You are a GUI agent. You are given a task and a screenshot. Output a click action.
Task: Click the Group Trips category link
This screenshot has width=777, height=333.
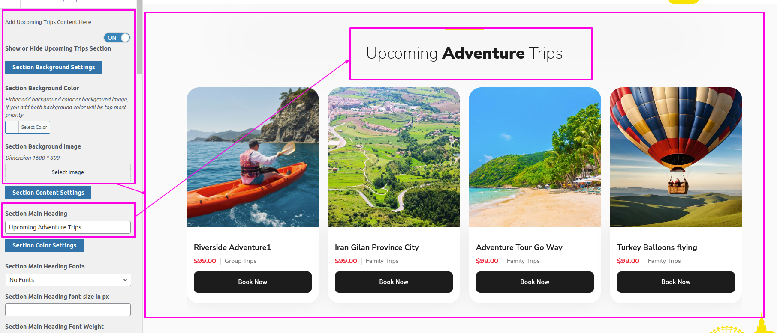[x=241, y=261]
